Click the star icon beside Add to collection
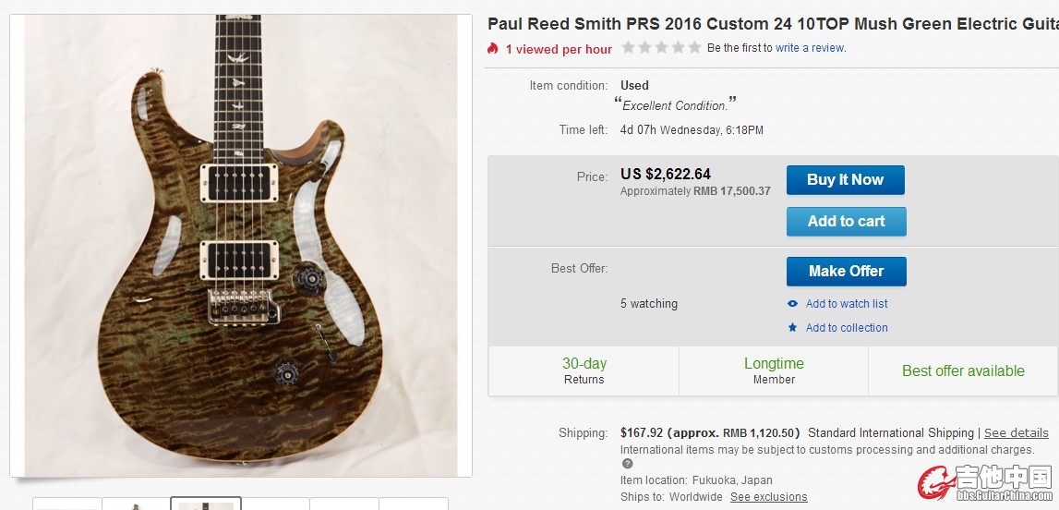Viewport: 1059px width, 510px height. pos(793,328)
